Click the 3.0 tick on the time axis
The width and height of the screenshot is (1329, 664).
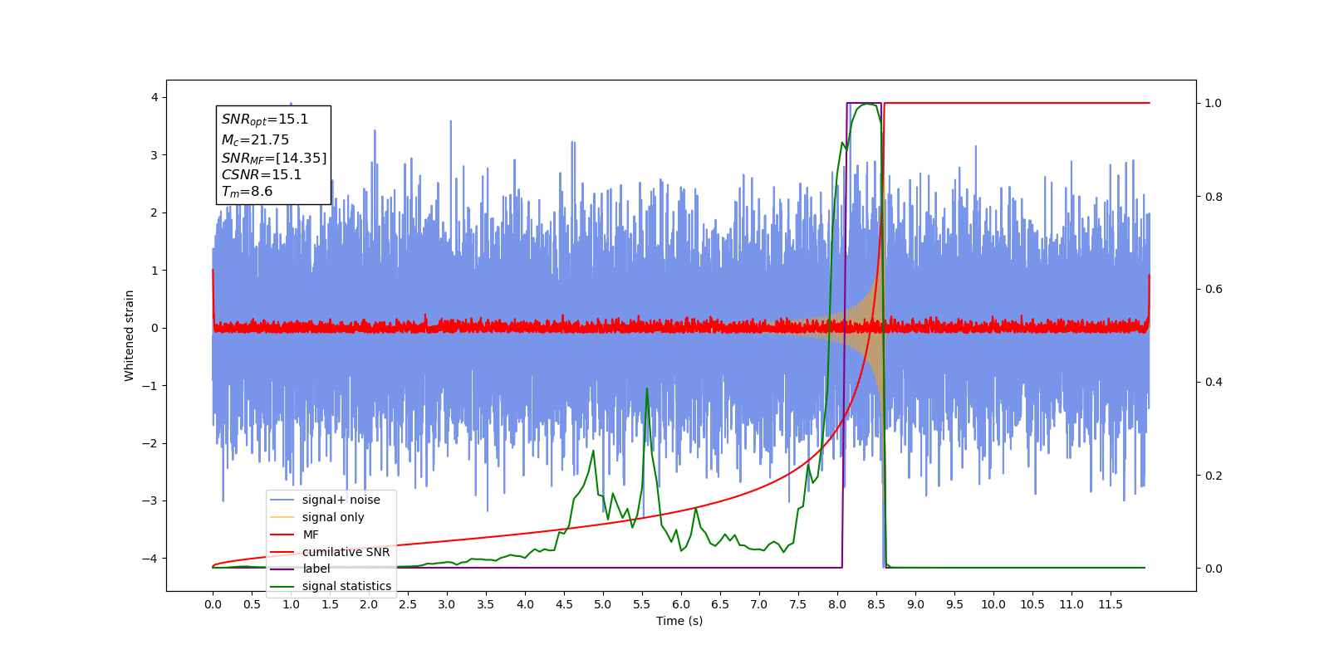click(447, 604)
